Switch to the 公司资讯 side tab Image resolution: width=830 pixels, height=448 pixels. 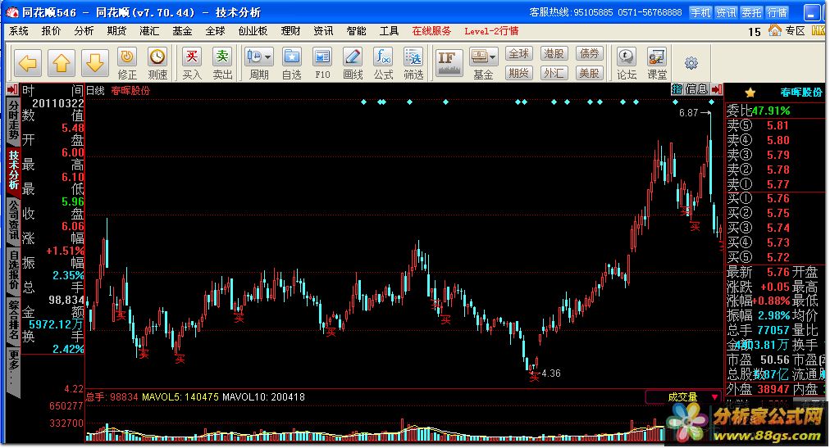(14, 221)
